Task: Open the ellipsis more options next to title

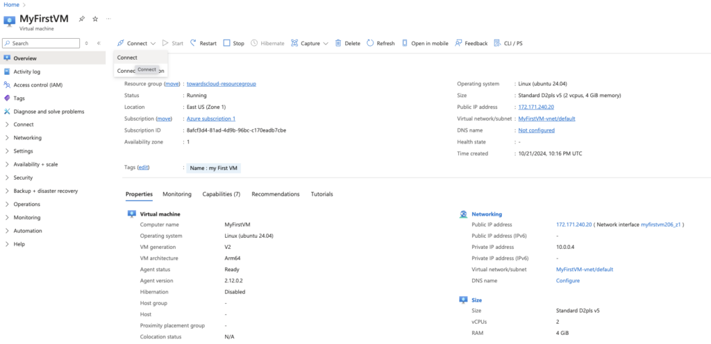Action: click(108, 19)
